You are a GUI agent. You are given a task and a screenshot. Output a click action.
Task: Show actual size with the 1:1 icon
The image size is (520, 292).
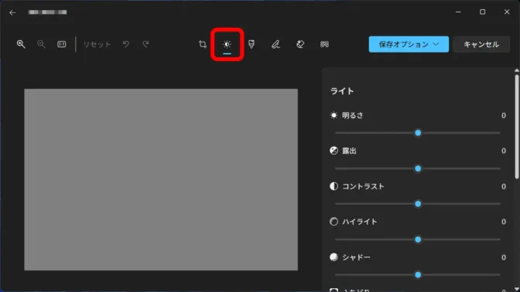[62, 44]
